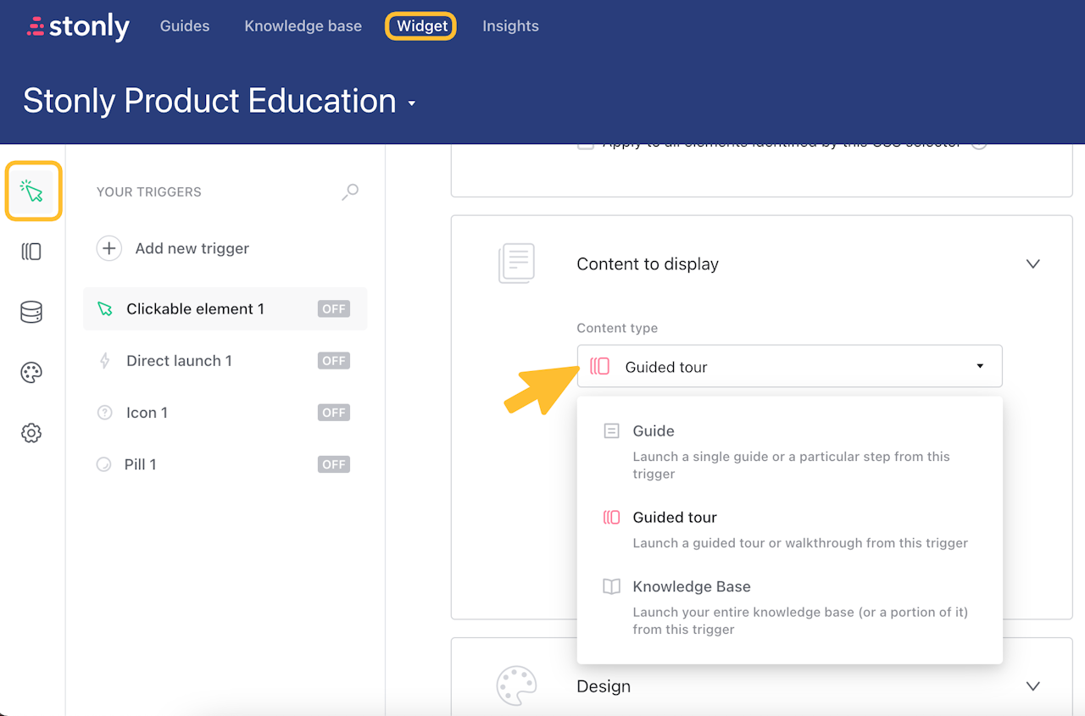Image resolution: width=1085 pixels, height=716 pixels.
Task: Open the triggers cursor icon in sidebar
Action: click(33, 191)
